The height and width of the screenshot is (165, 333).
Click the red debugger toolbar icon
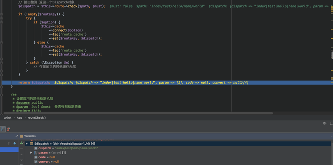point(8,129)
